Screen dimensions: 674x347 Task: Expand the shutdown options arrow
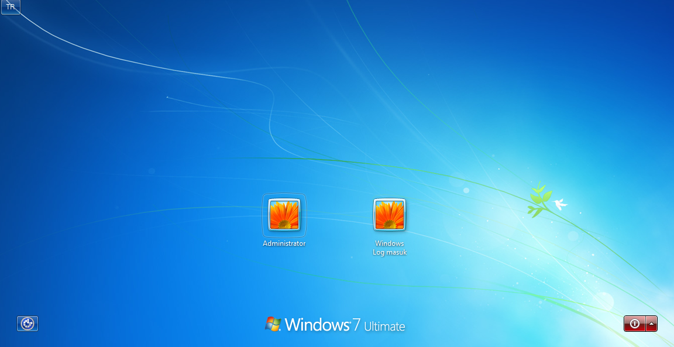(651, 324)
